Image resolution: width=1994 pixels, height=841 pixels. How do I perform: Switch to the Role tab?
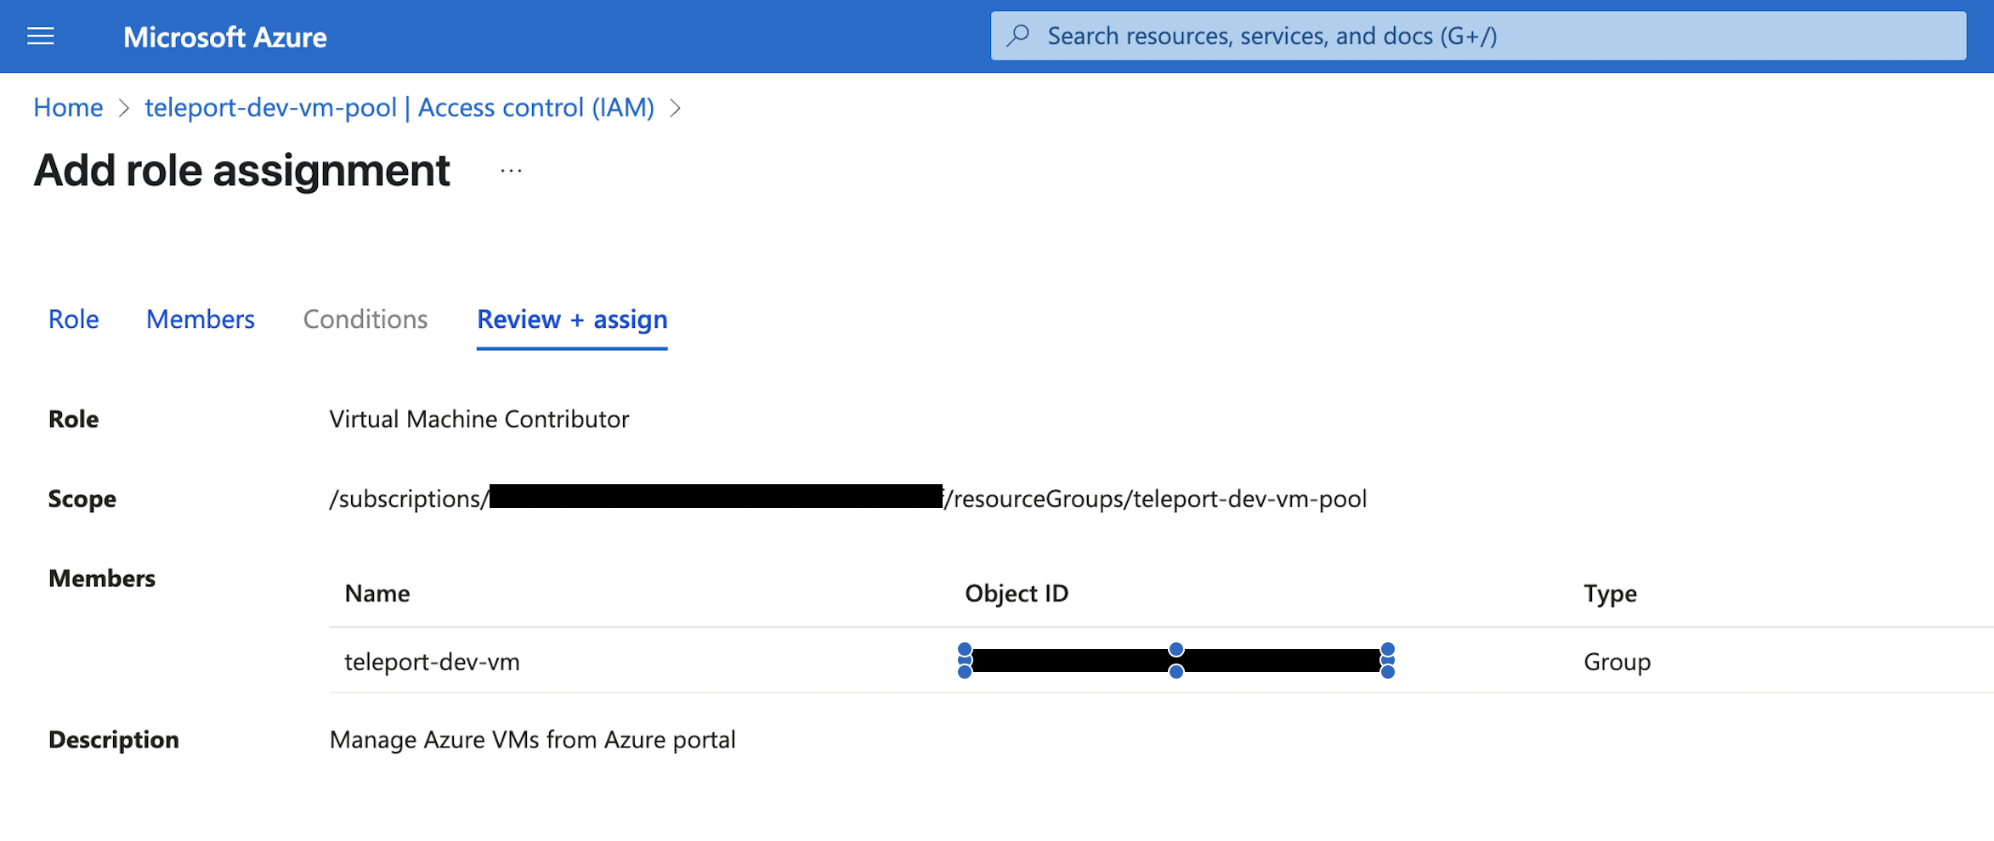[73, 319]
